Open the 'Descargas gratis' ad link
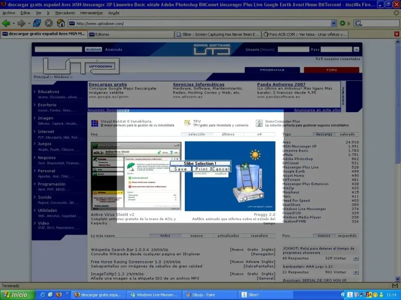This screenshot has height=300, width=401. click(x=108, y=84)
